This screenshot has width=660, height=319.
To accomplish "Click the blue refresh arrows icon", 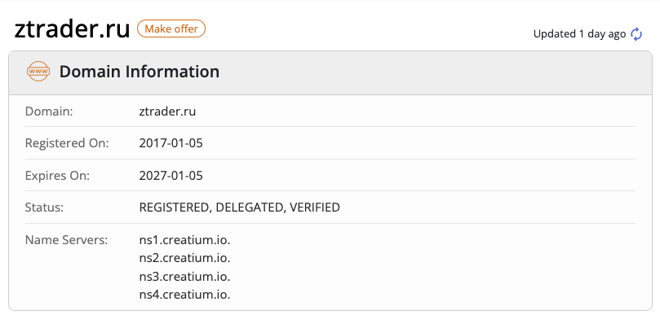I will [x=636, y=34].
